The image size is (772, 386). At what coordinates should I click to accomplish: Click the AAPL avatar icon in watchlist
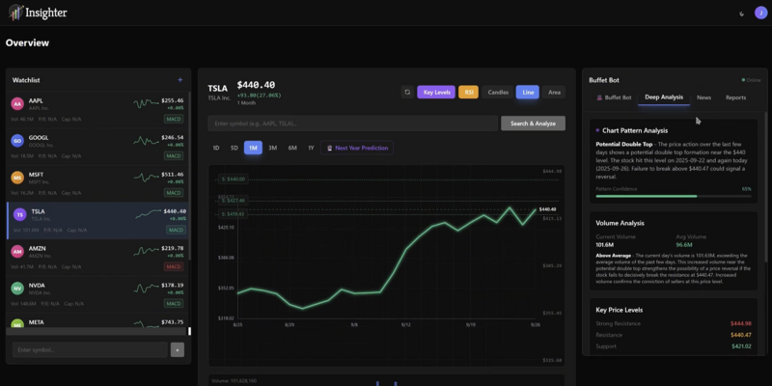pyautogui.click(x=17, y=103)
